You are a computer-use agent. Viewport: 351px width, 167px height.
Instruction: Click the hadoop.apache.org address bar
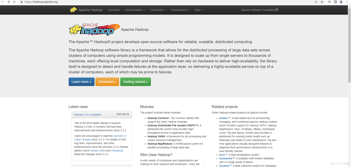tap(166, 2)
